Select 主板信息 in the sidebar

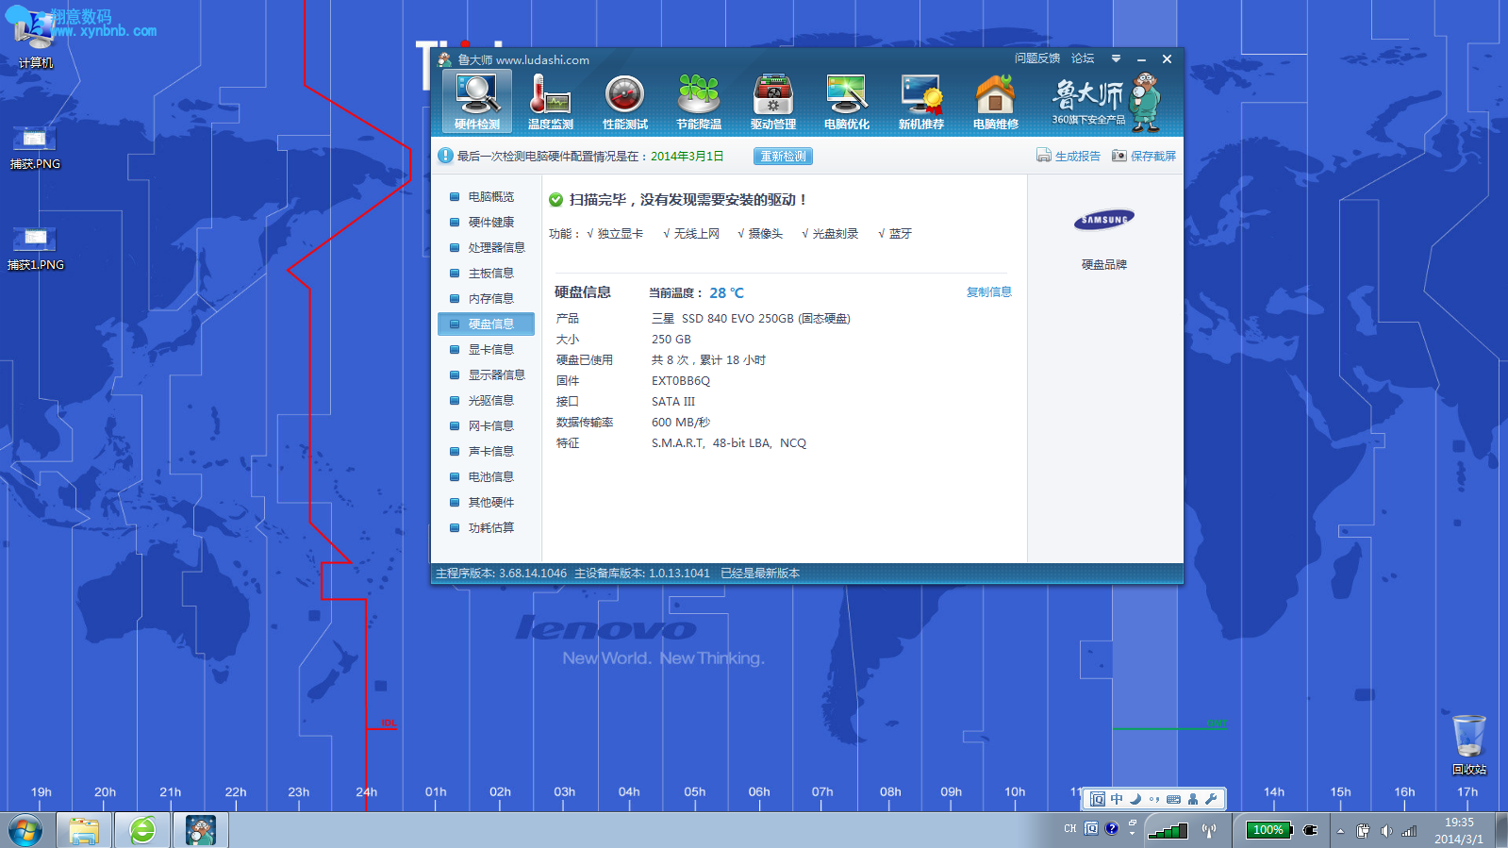(487, 273)
